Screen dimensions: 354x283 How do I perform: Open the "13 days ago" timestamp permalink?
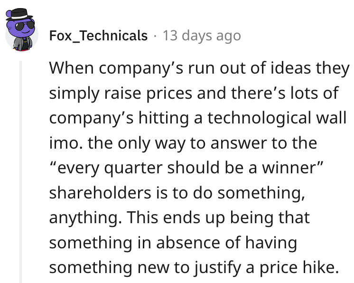(202, 36)
